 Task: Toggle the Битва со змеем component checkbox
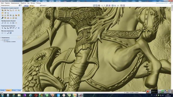tap(5, 42)
